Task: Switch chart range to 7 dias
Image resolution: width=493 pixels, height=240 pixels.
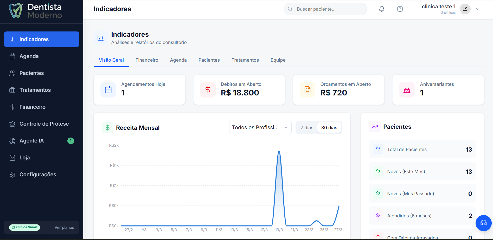Action: pos(307,128)
